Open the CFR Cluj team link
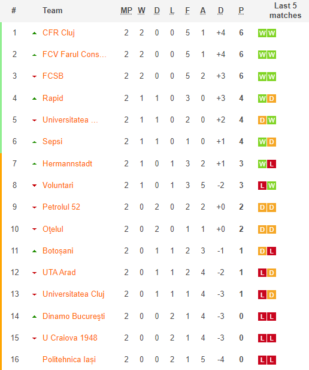Screen dimensions: 309x370 click(59, 33)
